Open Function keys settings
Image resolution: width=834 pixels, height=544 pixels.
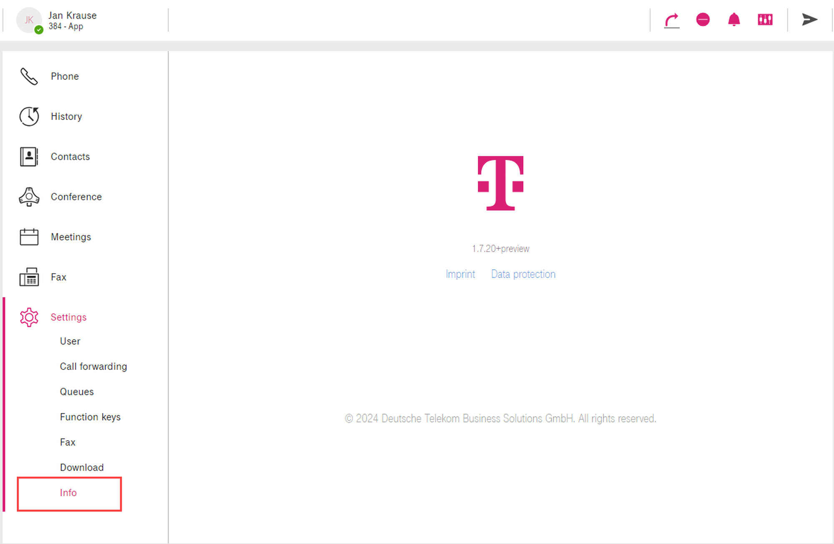pyautogui.click(x=90, y=417)
